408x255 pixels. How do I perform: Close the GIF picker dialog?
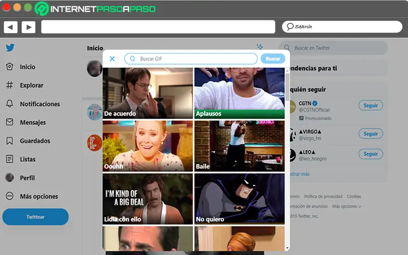click(112, 59)
